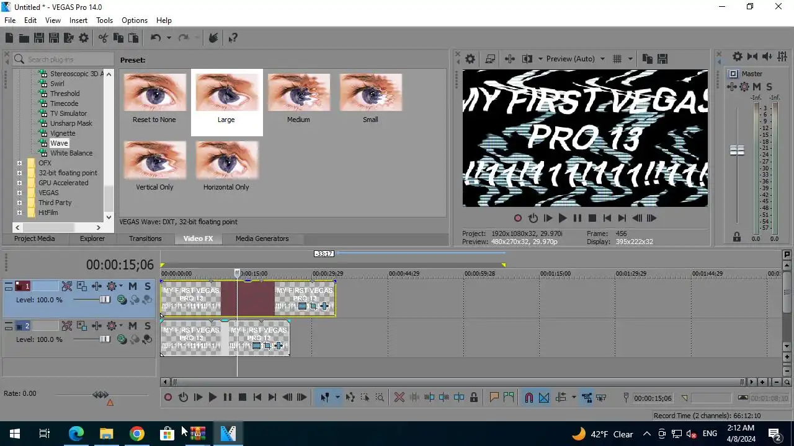The image size is (794, 446).
Task: Click Play in the video preview window
Action: (563, 218)
